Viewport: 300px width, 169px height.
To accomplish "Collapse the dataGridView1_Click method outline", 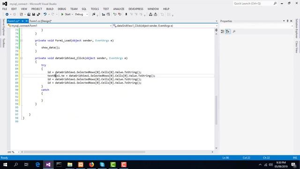I will 21,58.
